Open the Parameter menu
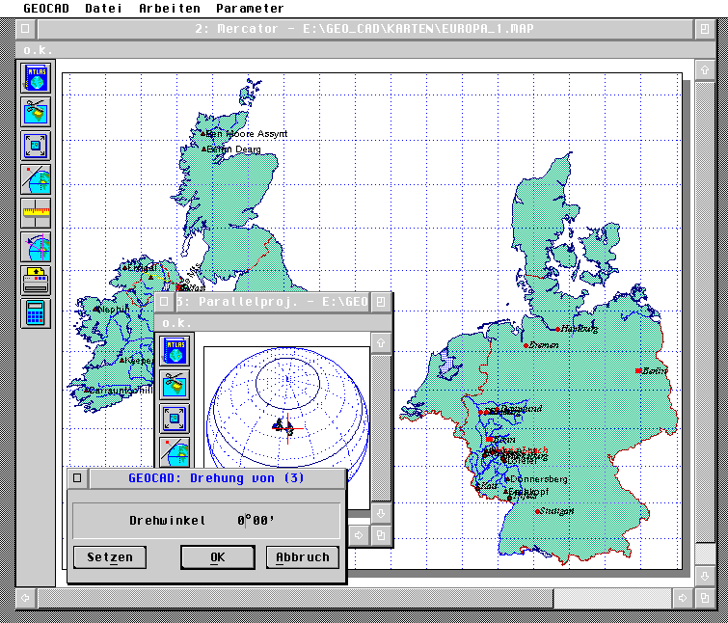Viewport: 728px width, 623px height. (250, 9)
